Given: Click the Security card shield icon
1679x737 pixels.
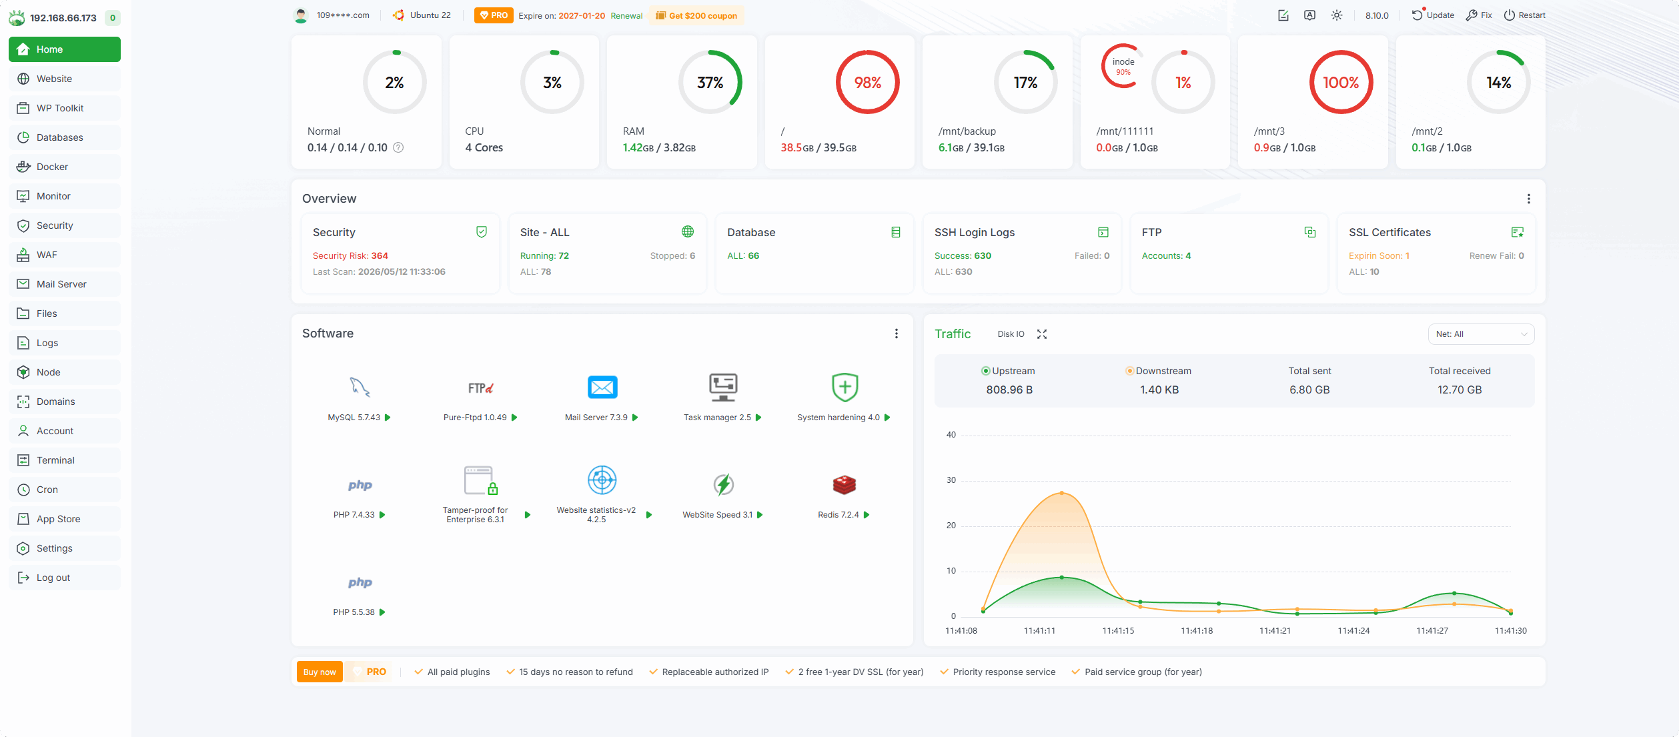Looking at the screenshot, I should pyautogui.click(x=482, y=232).
